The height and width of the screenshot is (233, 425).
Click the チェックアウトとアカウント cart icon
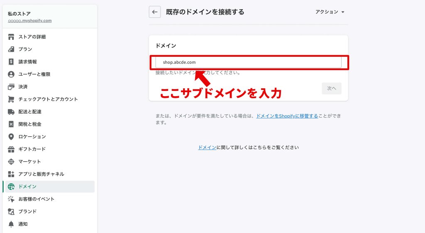11,99
